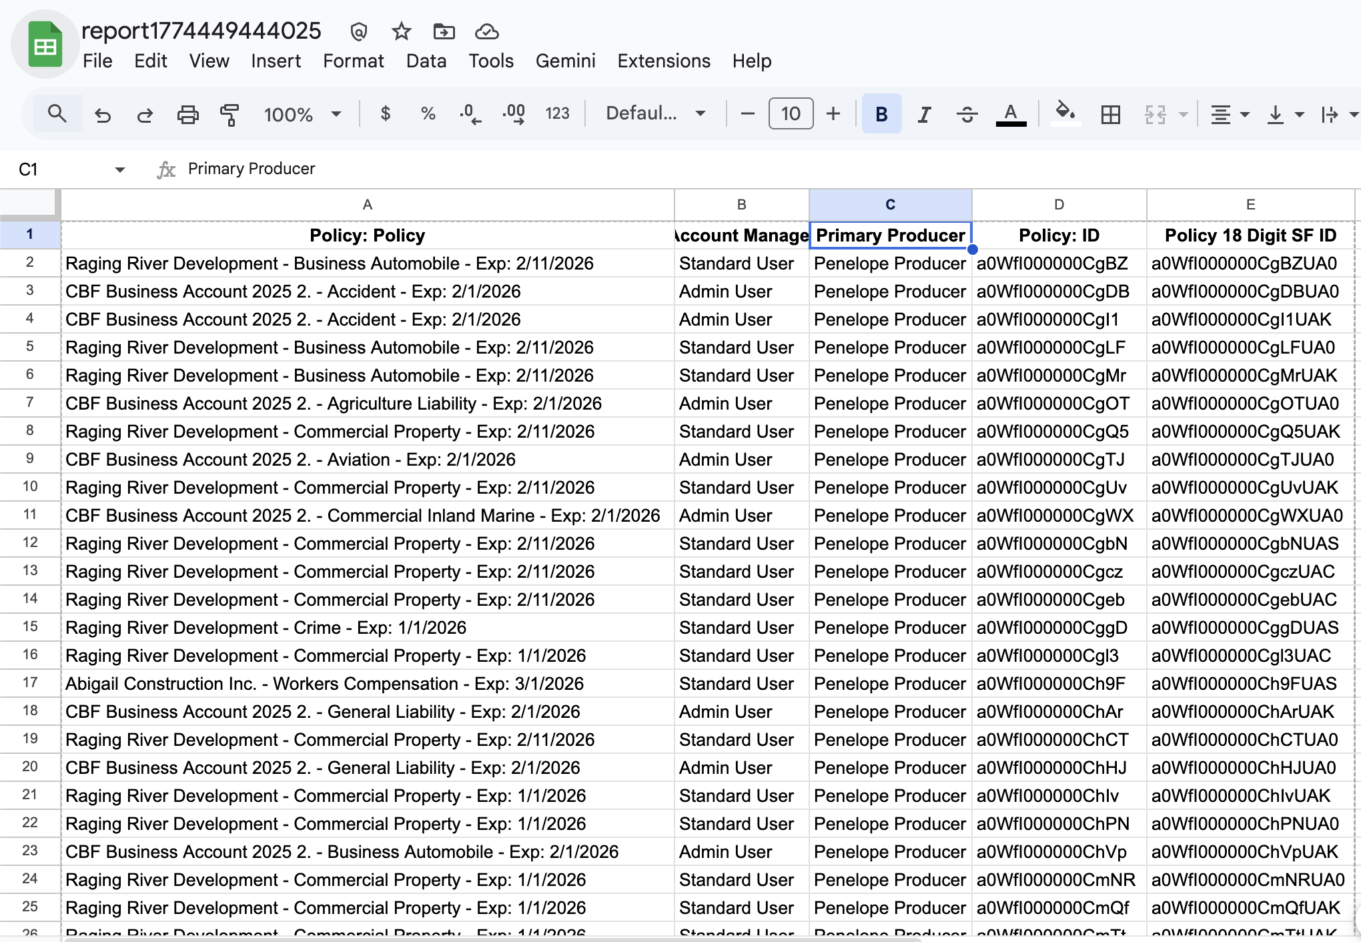The image size is (1361, 942).
Task: Click the undo arrow icon
Action: coord(102,115)
